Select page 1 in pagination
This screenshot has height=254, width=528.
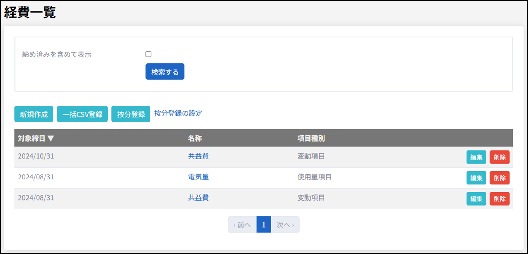[263, 225]
